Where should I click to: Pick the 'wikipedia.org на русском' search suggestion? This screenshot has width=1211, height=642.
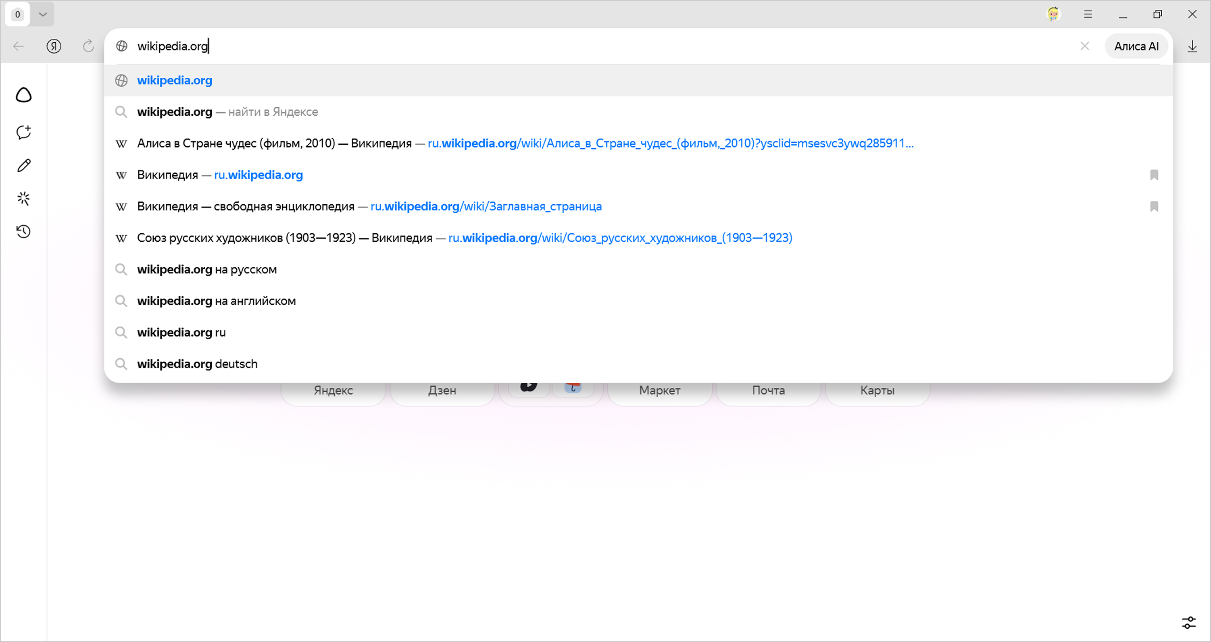pyautogui.click(x=638, y=269)
